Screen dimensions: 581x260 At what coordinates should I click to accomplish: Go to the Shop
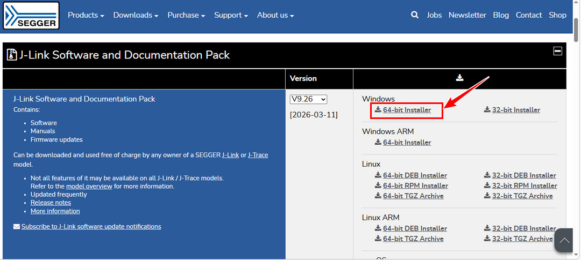coord(558,15)
